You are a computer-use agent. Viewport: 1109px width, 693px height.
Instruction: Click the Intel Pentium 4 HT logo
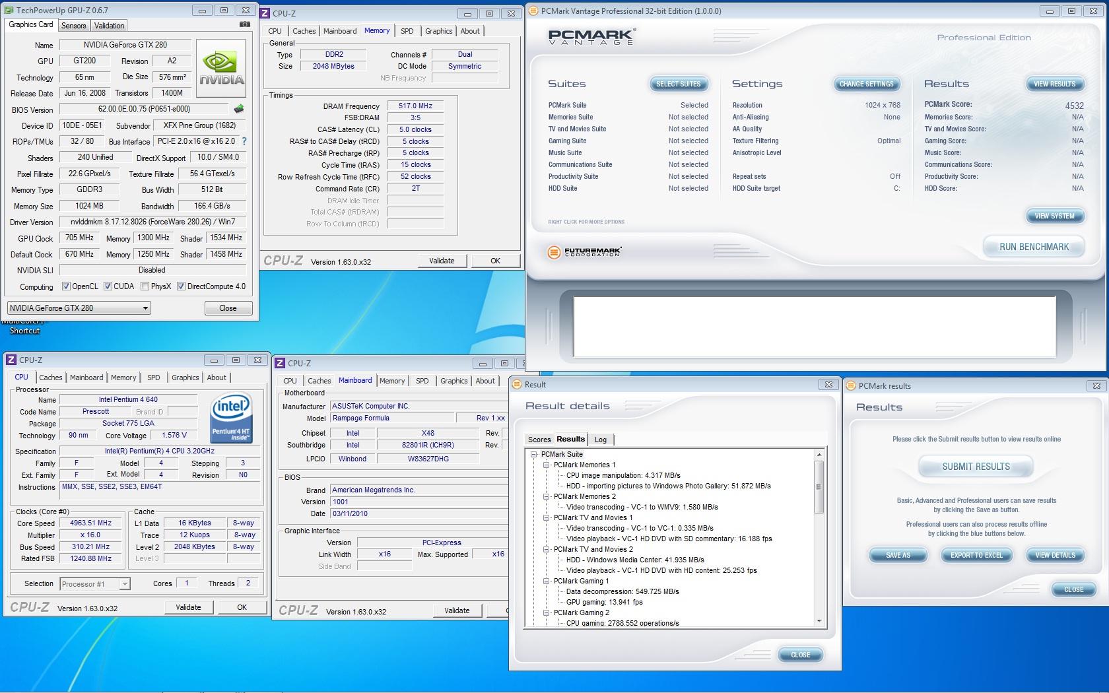point(230,418)
